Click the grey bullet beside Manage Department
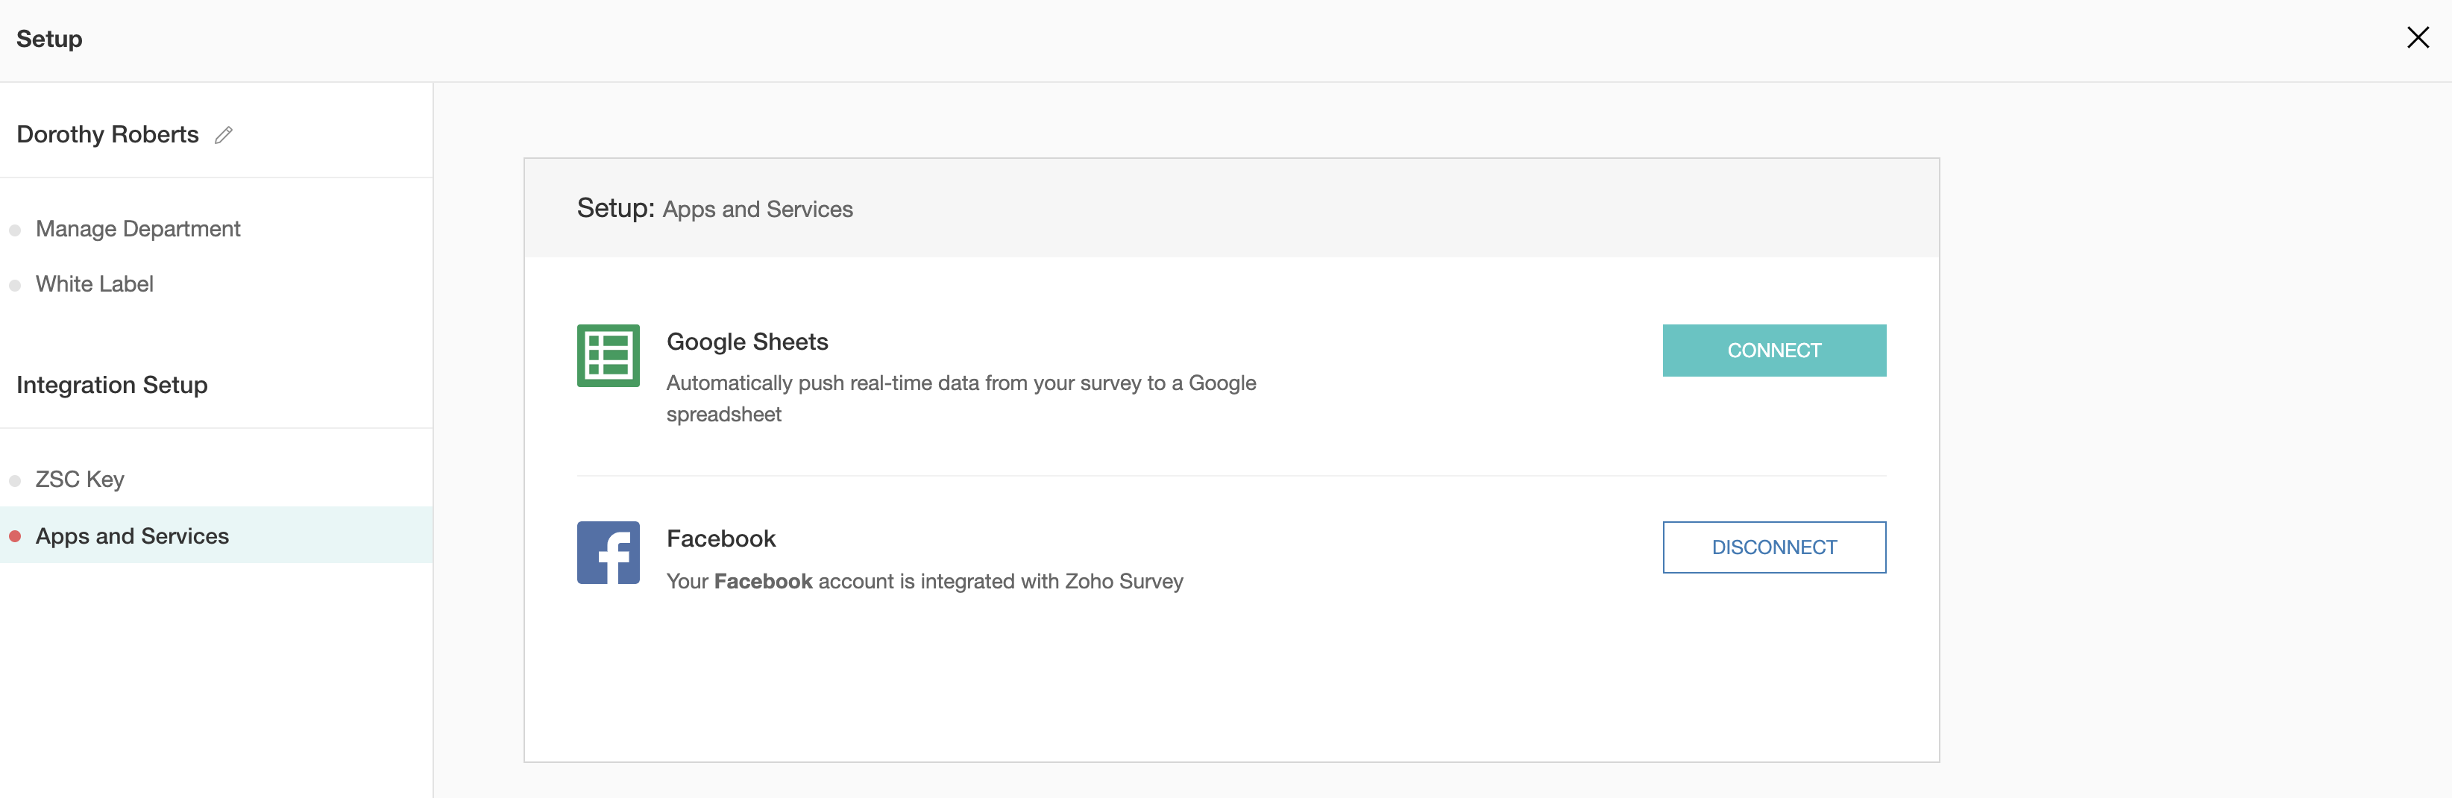2452x798 pixels. [15, 230]
